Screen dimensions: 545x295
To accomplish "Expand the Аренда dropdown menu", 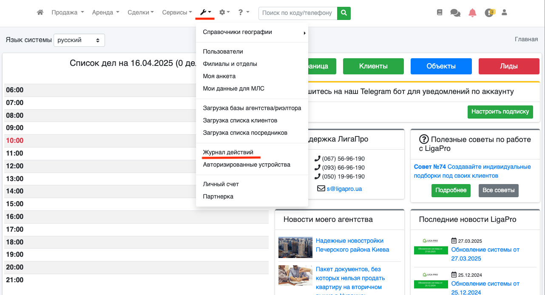I will (x=105, y=13).
